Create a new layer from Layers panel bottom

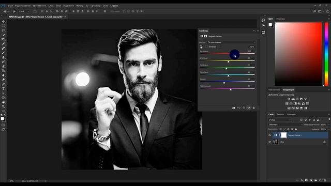coord(320,180)
